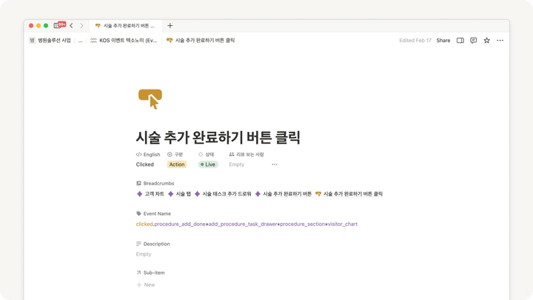The height and width of the screenshot is (300, 533).
Task: Open KOS 이벤트 택소노미 breadcrumb
Action: [124, 40]
